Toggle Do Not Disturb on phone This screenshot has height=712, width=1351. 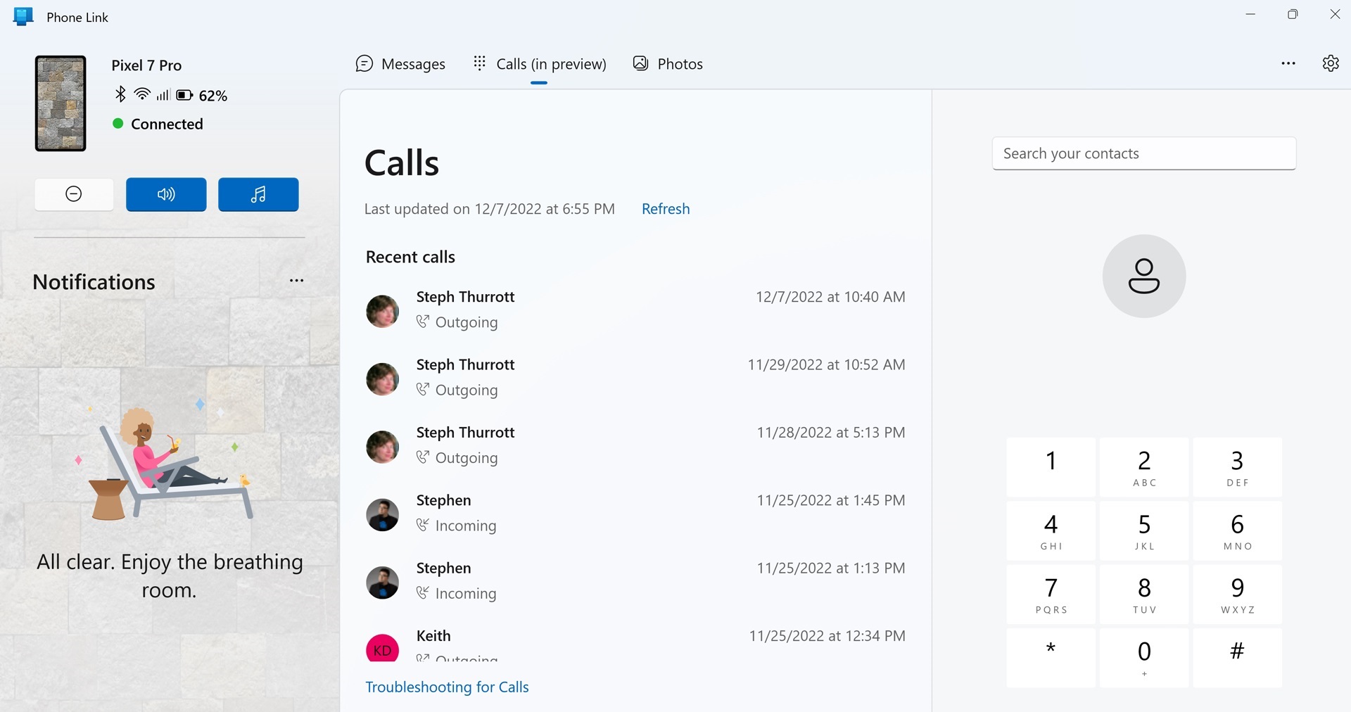[x=74, y=194]
